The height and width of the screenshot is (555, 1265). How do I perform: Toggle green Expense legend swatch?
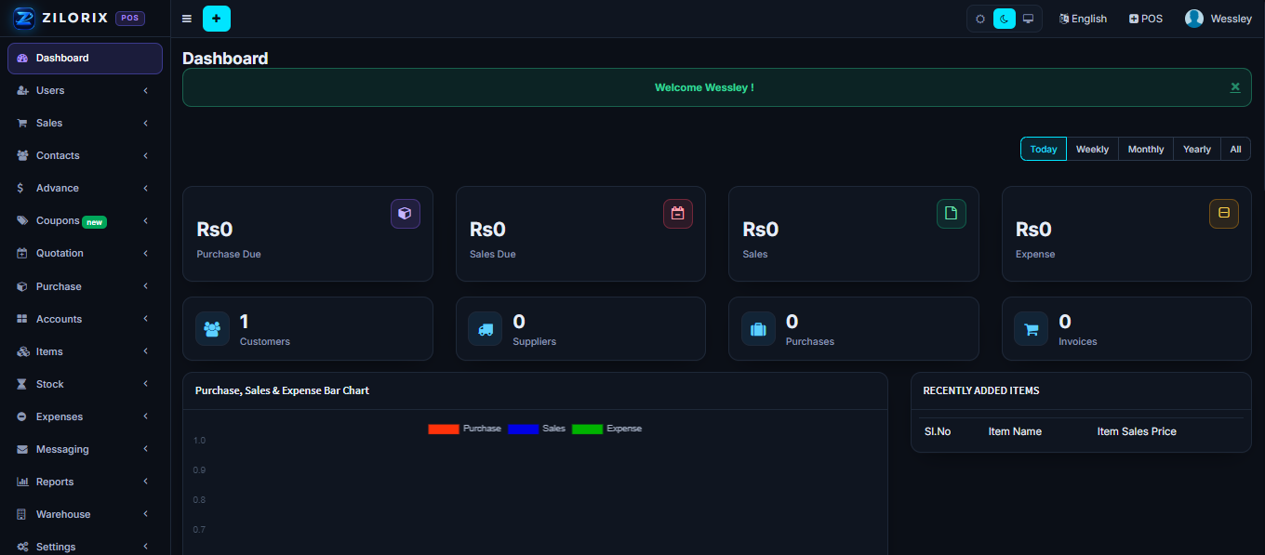pyautogui.click(x=588, y=429)
